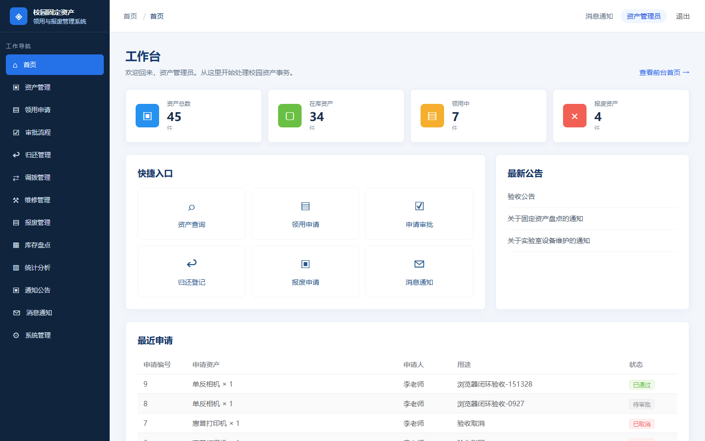Image resolution: width=705 pixels, height=441 pixels.
Task: Open the 关于固定资产盘点的通知 announcement
Action: (545, 219)
